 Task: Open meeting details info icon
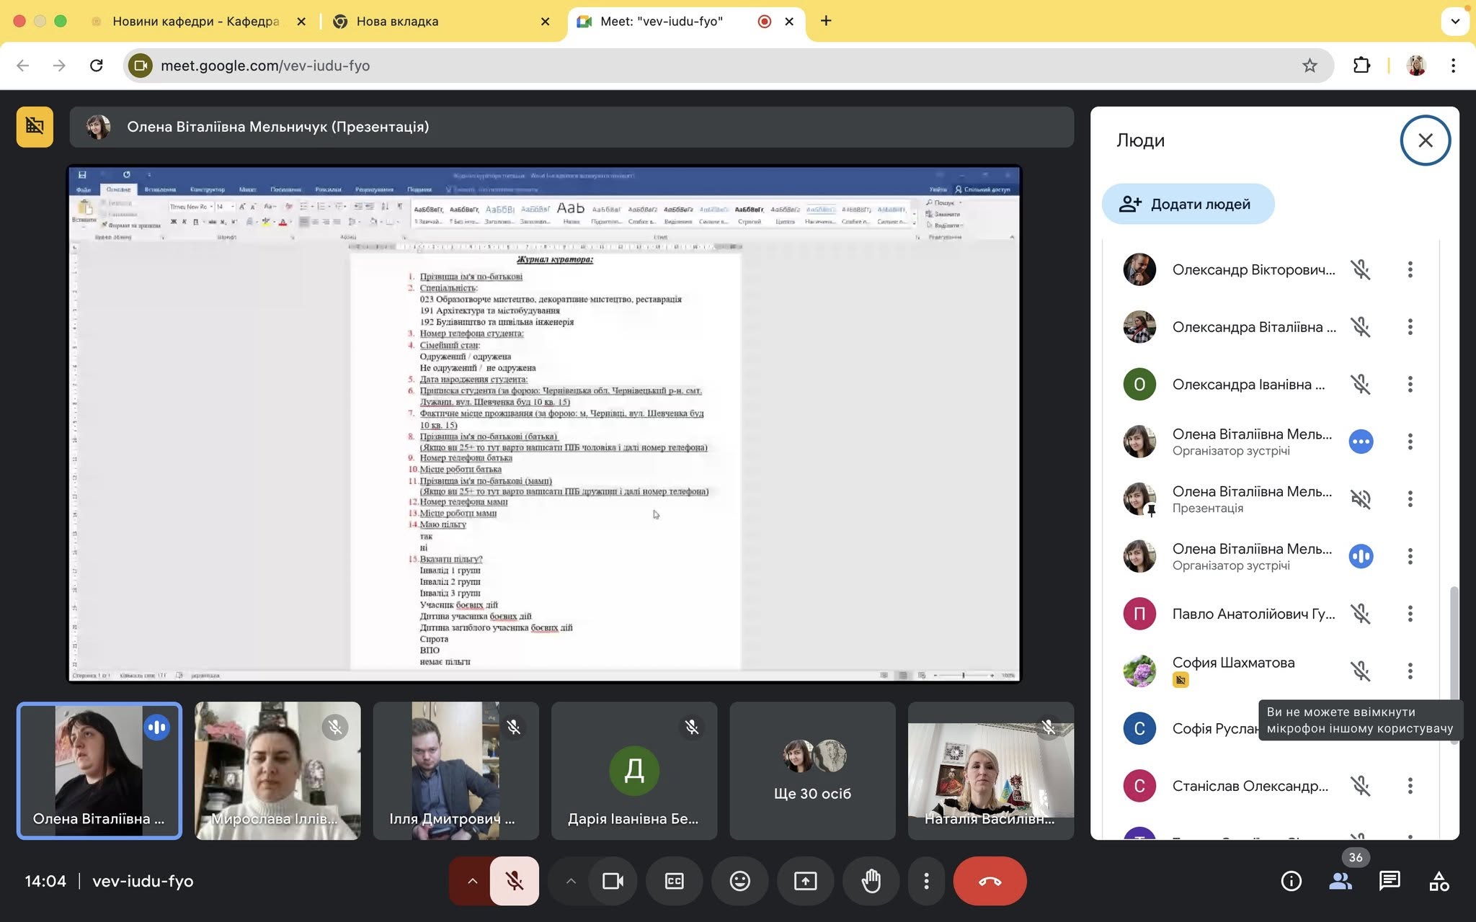coord(1291,881)
